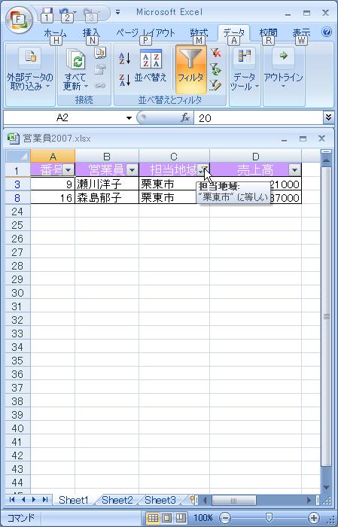Image resolution: width=338 pixels, height=527 pixels.
Task: Open 番号 column filter dropdown
Action: 69,170
